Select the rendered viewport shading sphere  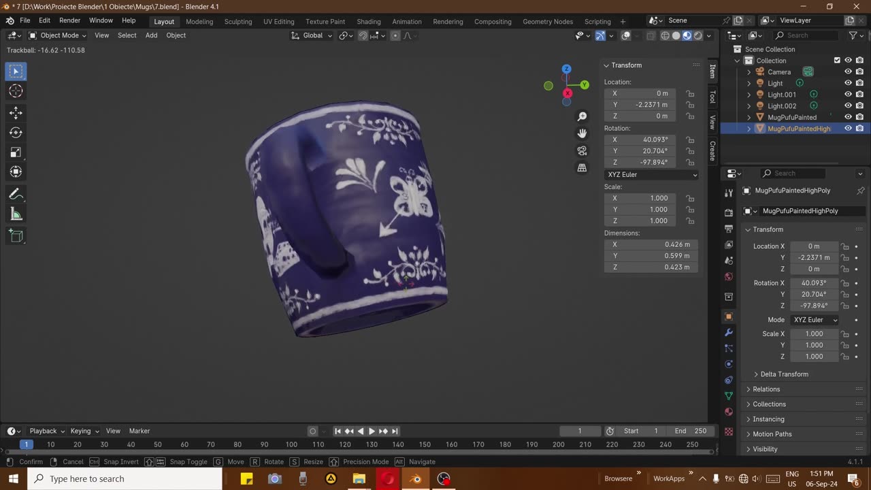click(698, 35)
